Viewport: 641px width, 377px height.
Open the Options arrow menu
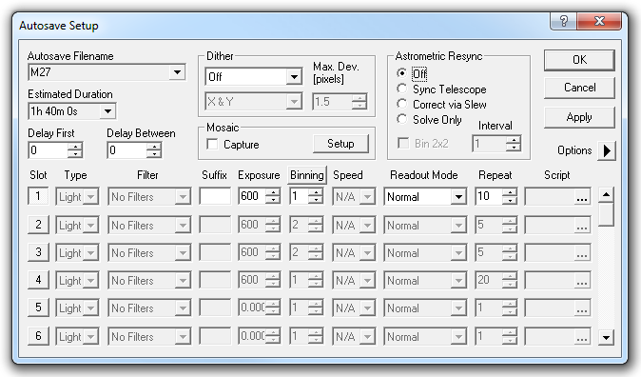(x=607, y=150)
